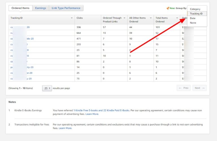Screen dimensions: 217x141
Task: Open the Link Type Performance tab
Action: (66, 8)
